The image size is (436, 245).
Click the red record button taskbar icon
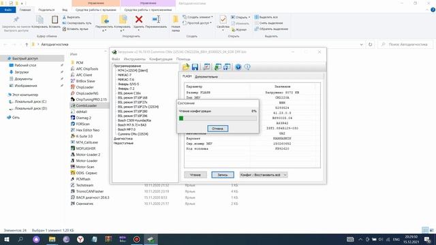coord(136,239)
